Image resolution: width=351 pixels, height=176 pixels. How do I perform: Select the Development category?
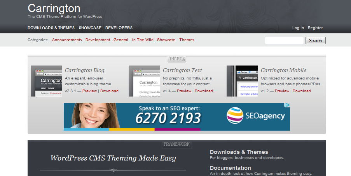98,40
